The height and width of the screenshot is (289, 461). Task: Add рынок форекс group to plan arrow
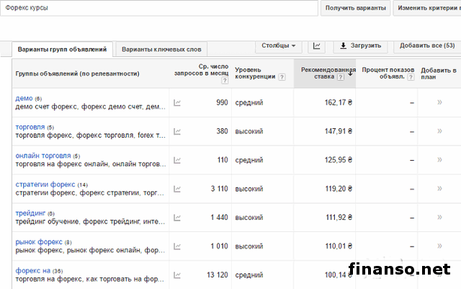coord(439,246)
